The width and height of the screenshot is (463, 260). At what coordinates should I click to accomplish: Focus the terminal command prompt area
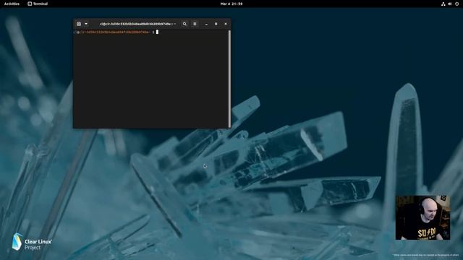[151, 79]
